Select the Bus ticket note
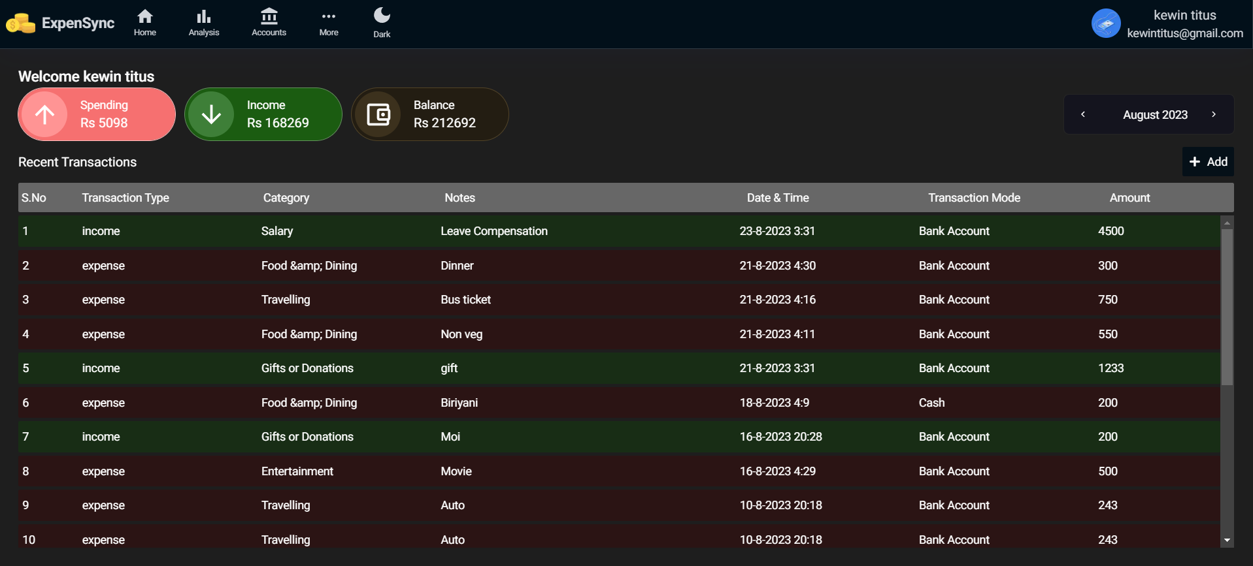Image resolution: width=1253 pixels, height=566 pixels. coord(465,300)
